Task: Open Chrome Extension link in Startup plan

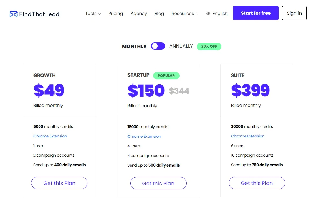Action: pyautogui.click(x=144, y=136)
